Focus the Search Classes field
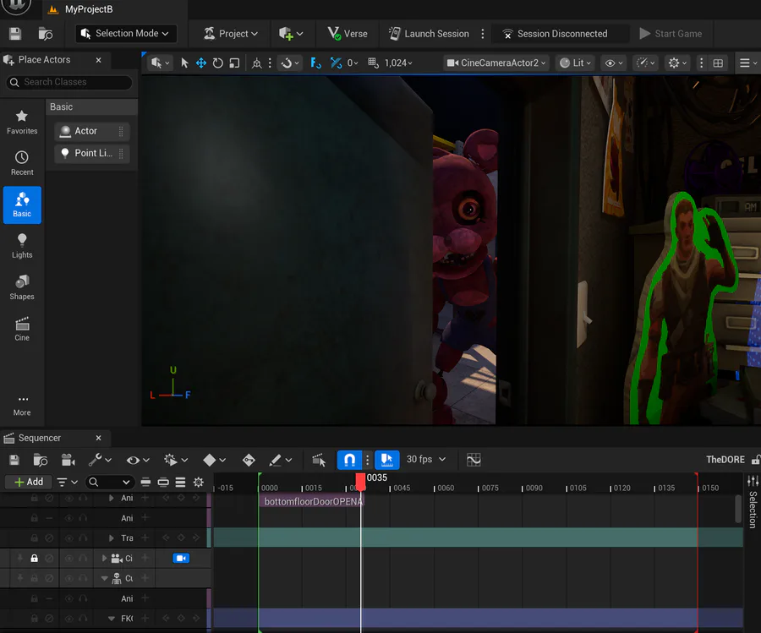This screenshot has height=633, width=761. [x=69, y=82]
